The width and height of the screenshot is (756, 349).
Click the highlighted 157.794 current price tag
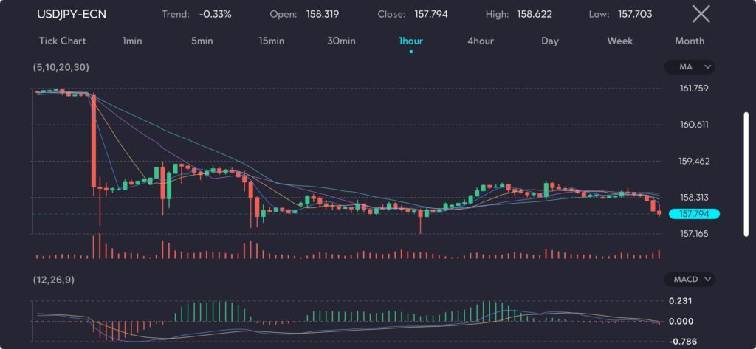coord(693,214)
